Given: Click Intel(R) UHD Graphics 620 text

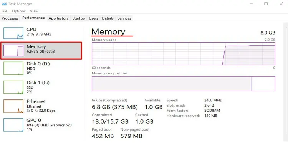Looking at the screenshot, I should click(x=49, y=125).
